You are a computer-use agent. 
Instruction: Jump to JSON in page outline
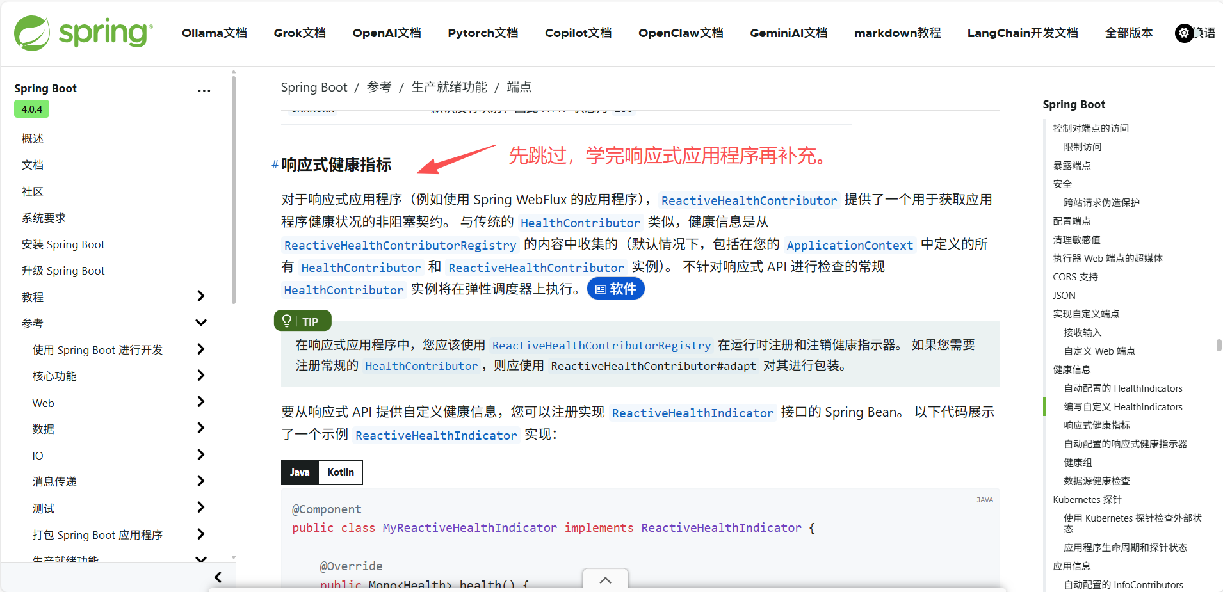pos(1064,296)
